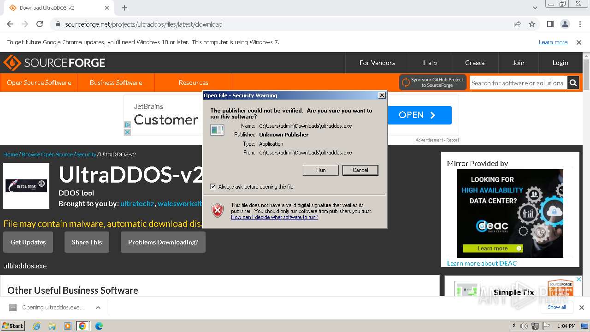Focus the Search for software or solutions field

click(518, 83)
